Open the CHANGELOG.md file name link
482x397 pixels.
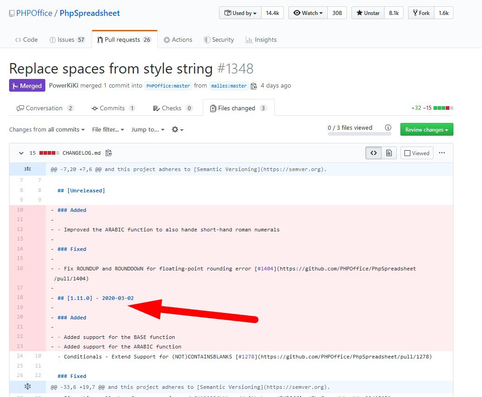pos(82,153)
